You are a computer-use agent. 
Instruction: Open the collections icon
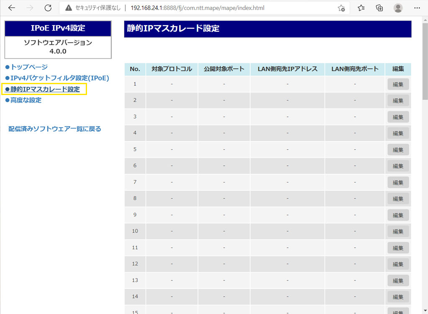point(379,8)
